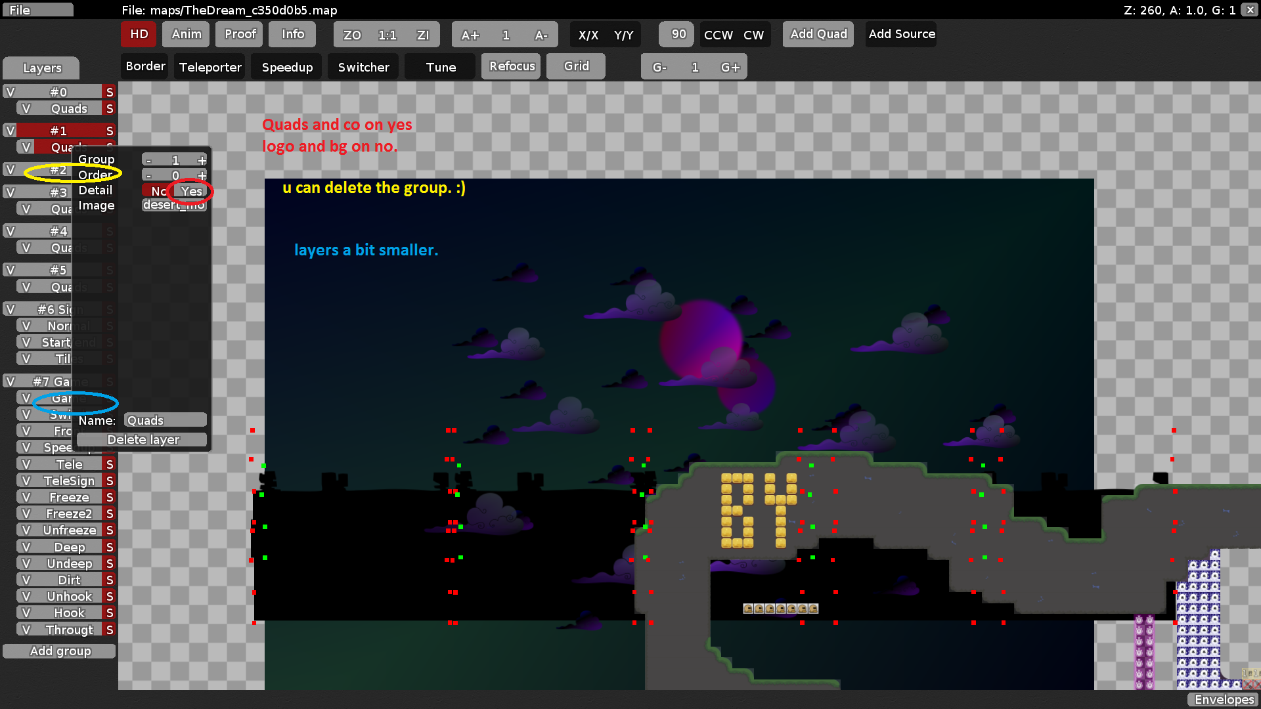
Task: Toggle Proof mode in the toolbar
Action: tap(238, 33)
